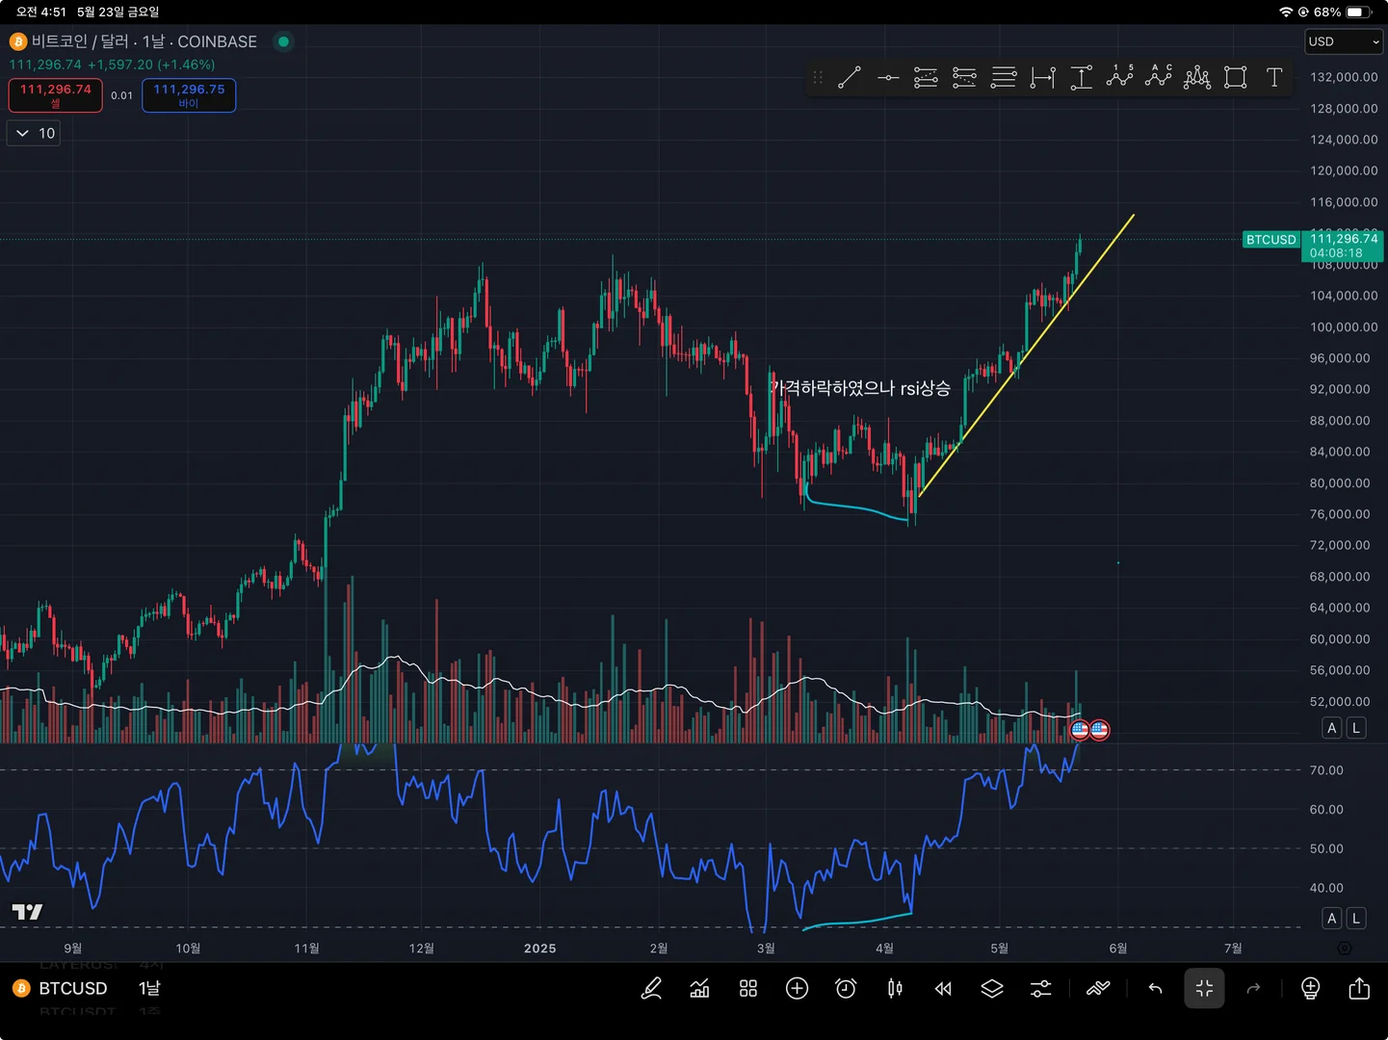The width and height of the screenshot is (1388, 1040).
Task: Select the horizontal line tool
Action: pyautogui.click(x=888, y=78)
